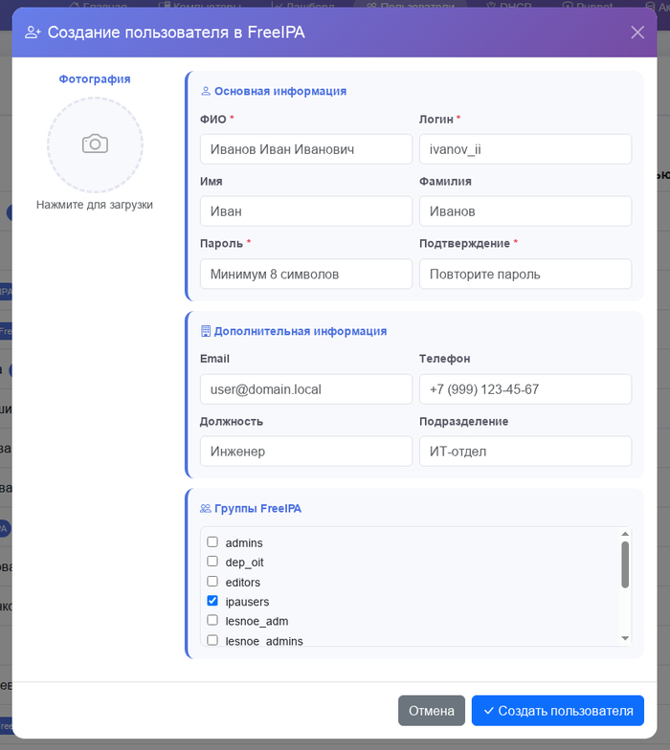Click the groups list scrollbar thumb
670x750 pixels.
[625, 564]
